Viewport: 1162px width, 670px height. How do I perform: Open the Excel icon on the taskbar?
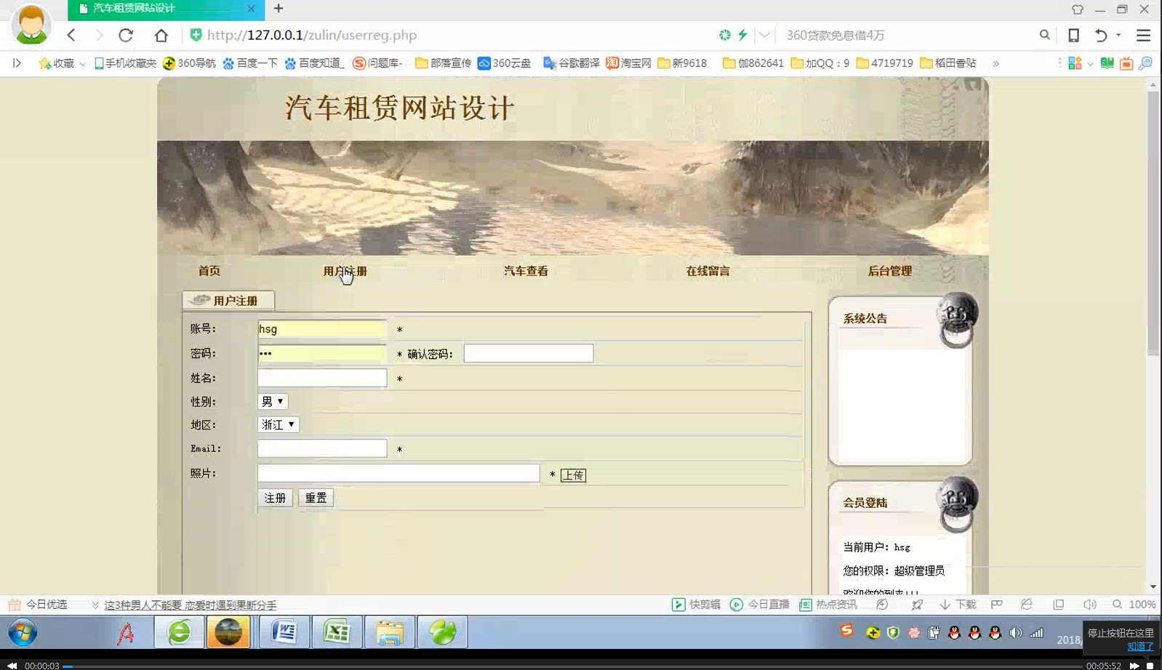coord(337,632)
